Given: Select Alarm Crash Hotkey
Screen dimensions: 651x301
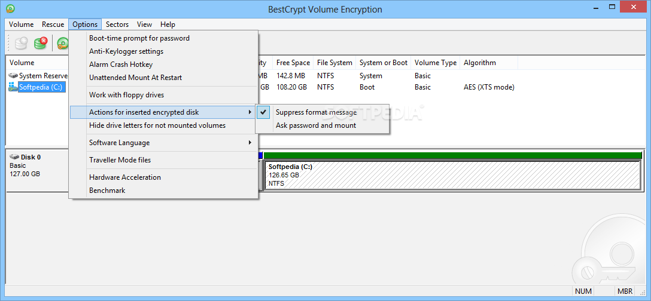Looking at the screenshot, I should click(163, 64).
